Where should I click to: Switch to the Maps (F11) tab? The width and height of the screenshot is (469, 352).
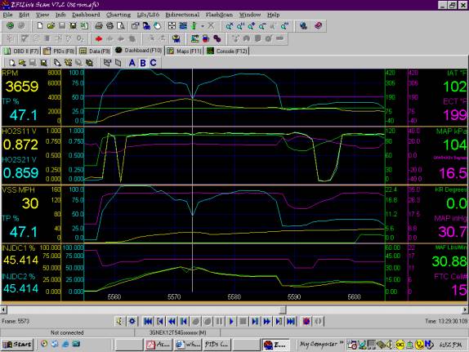[x=185, y=51]
